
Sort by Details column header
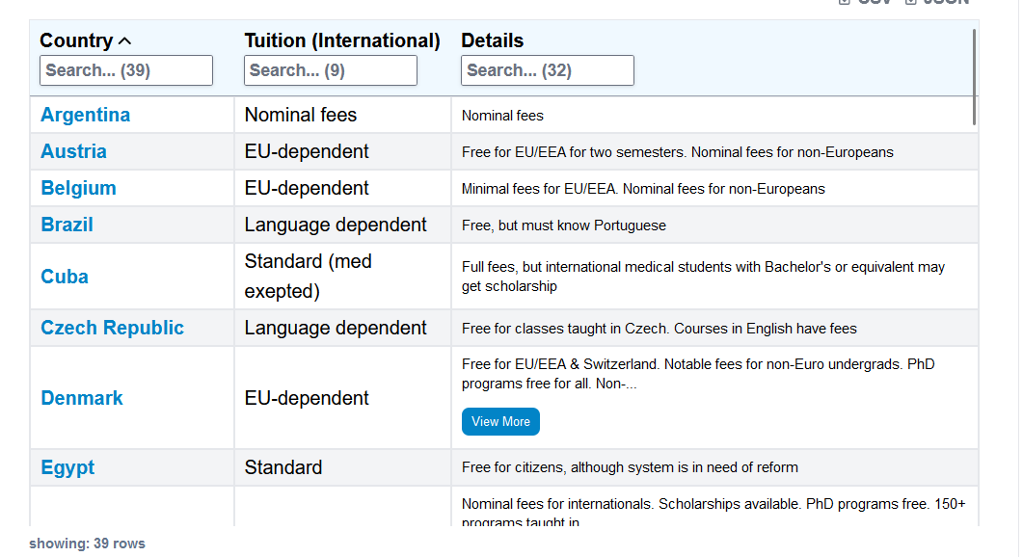[x=492, y=40]
